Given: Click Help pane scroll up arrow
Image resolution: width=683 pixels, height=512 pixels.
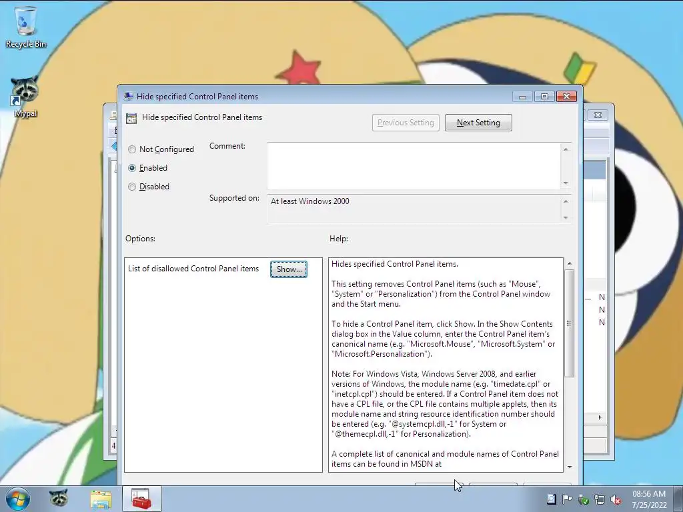Looking at the screenshot, I should tap(570, 263).
